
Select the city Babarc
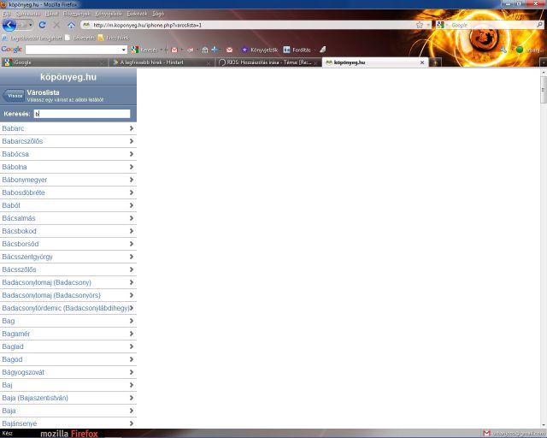pos(68,128)
